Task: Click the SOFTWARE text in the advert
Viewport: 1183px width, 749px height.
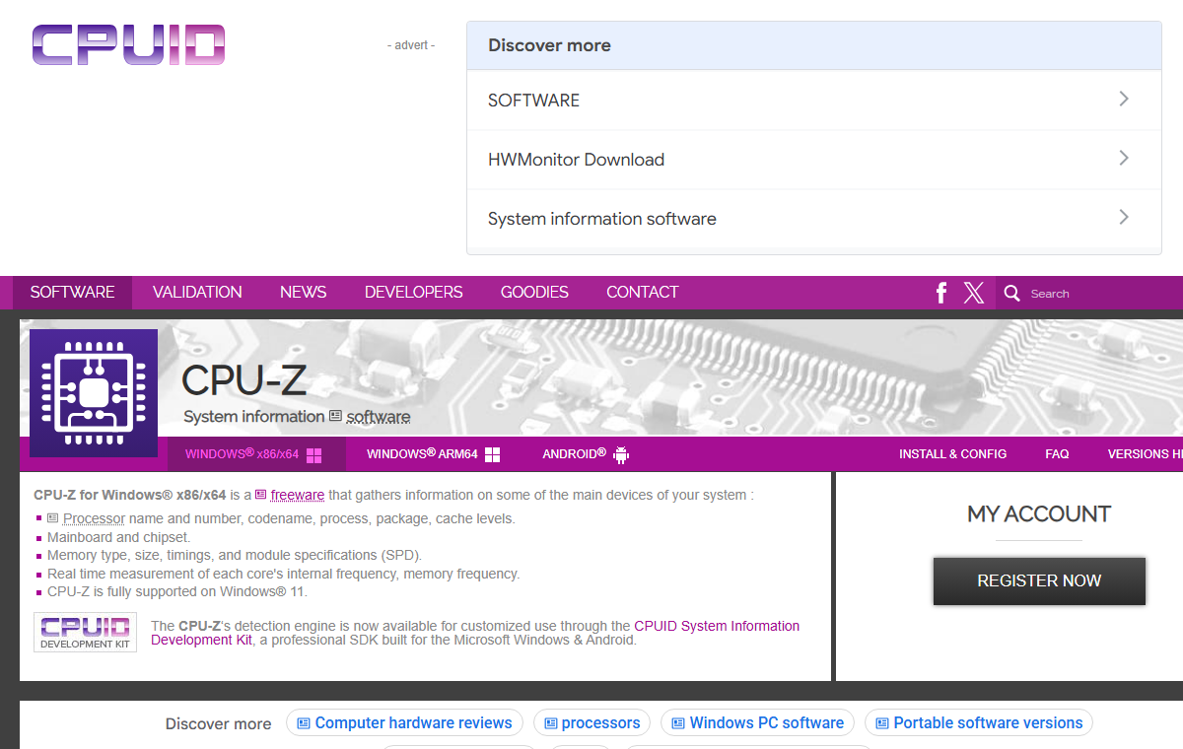Action: click(533, 101)
